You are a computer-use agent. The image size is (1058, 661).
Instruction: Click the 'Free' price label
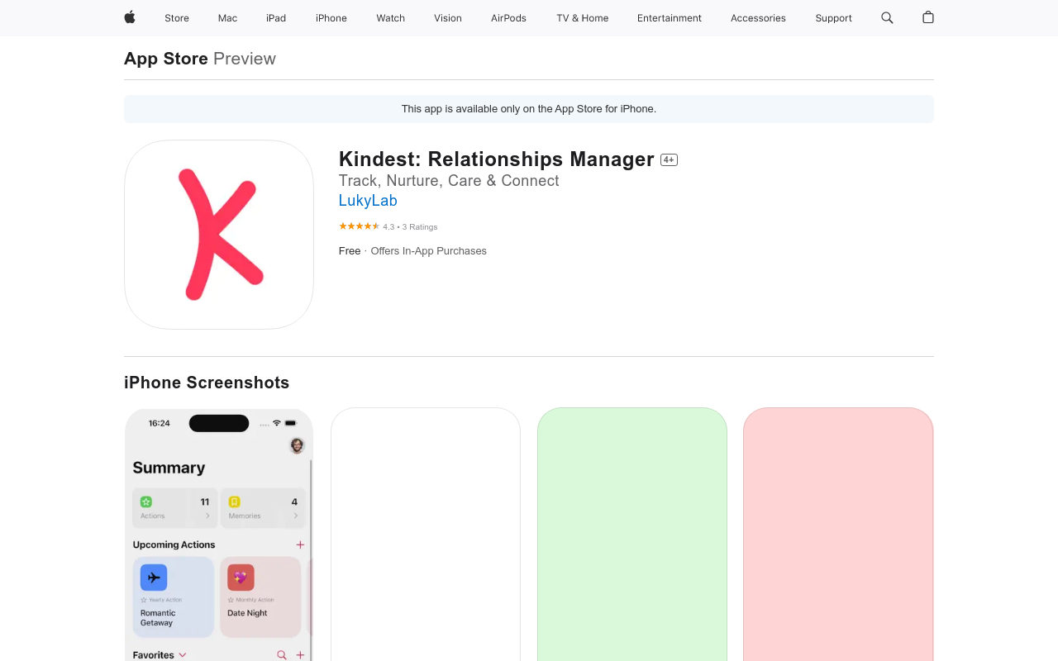pyautogui.click(x=350, y=251)
